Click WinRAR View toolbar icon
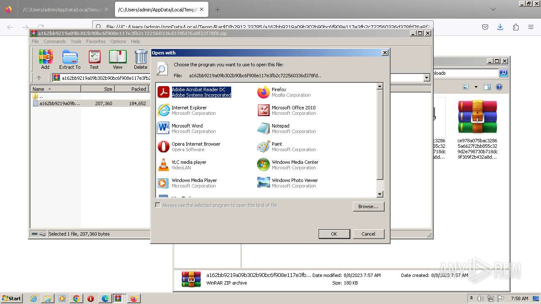The image size is (541, 304). (x=117, y=60)
